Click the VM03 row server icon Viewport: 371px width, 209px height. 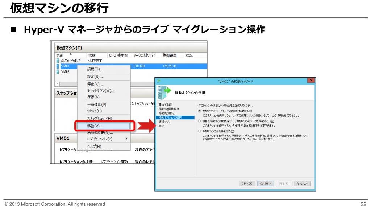tap(58, 71)
